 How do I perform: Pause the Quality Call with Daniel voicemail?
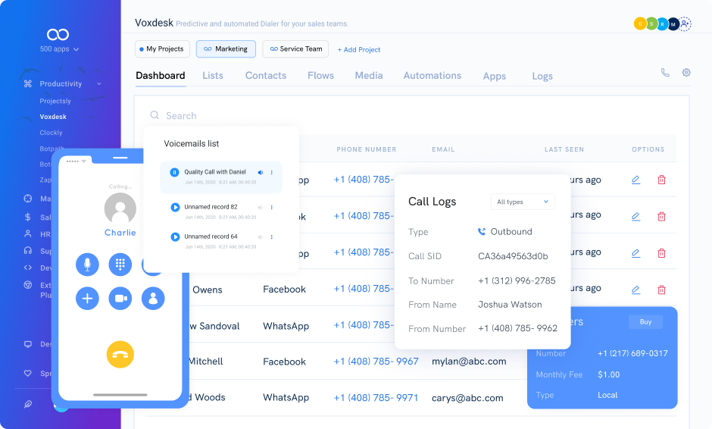[x=174, y=173]
